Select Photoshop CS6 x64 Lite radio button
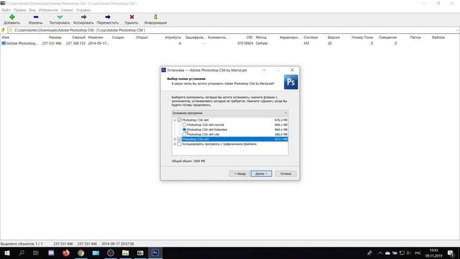Viewport: 460px width, 259px height. pyautogui.click(x=184, y=135)
